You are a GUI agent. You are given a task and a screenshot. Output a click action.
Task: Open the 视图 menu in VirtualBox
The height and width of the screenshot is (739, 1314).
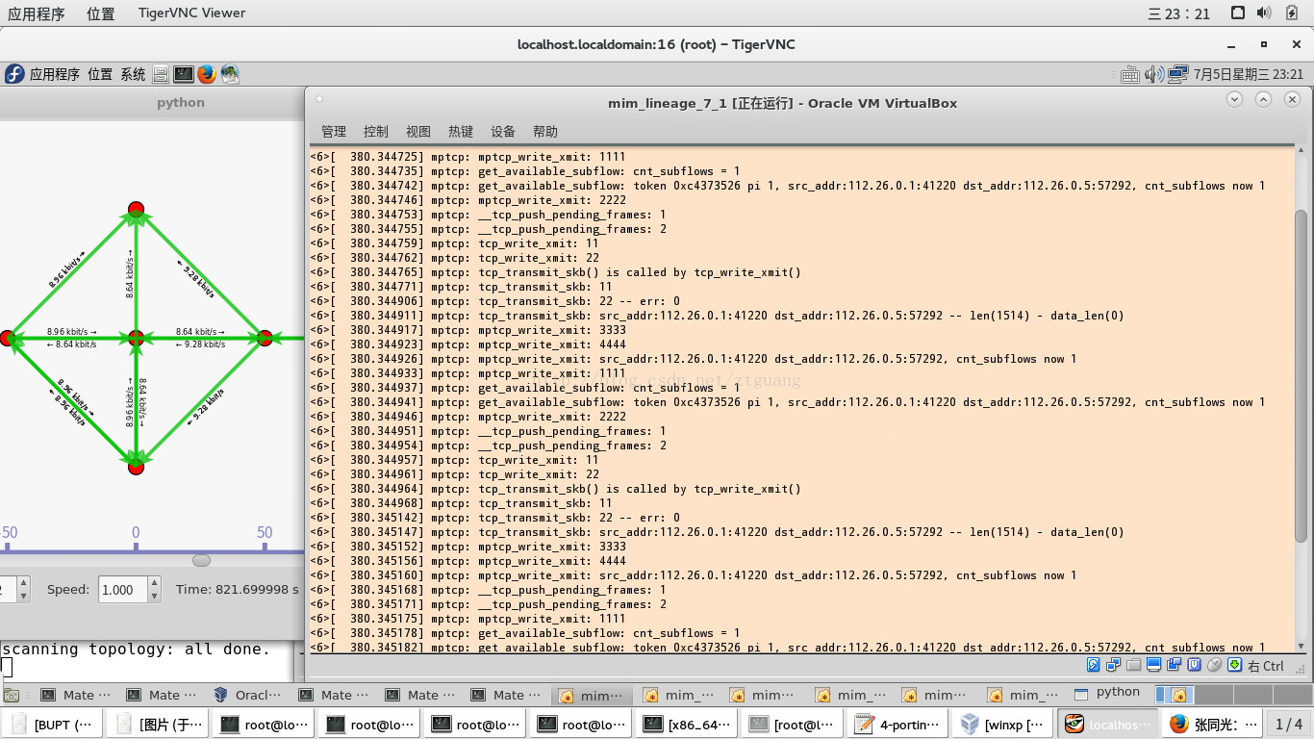pos(418,132)
